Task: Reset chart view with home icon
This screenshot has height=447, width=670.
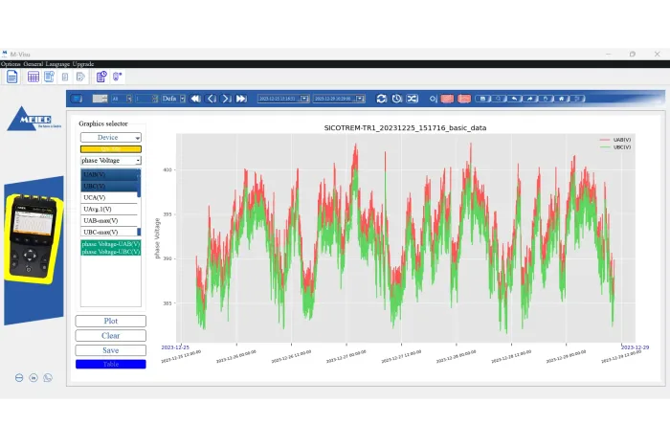Action: tap(562, 99)
